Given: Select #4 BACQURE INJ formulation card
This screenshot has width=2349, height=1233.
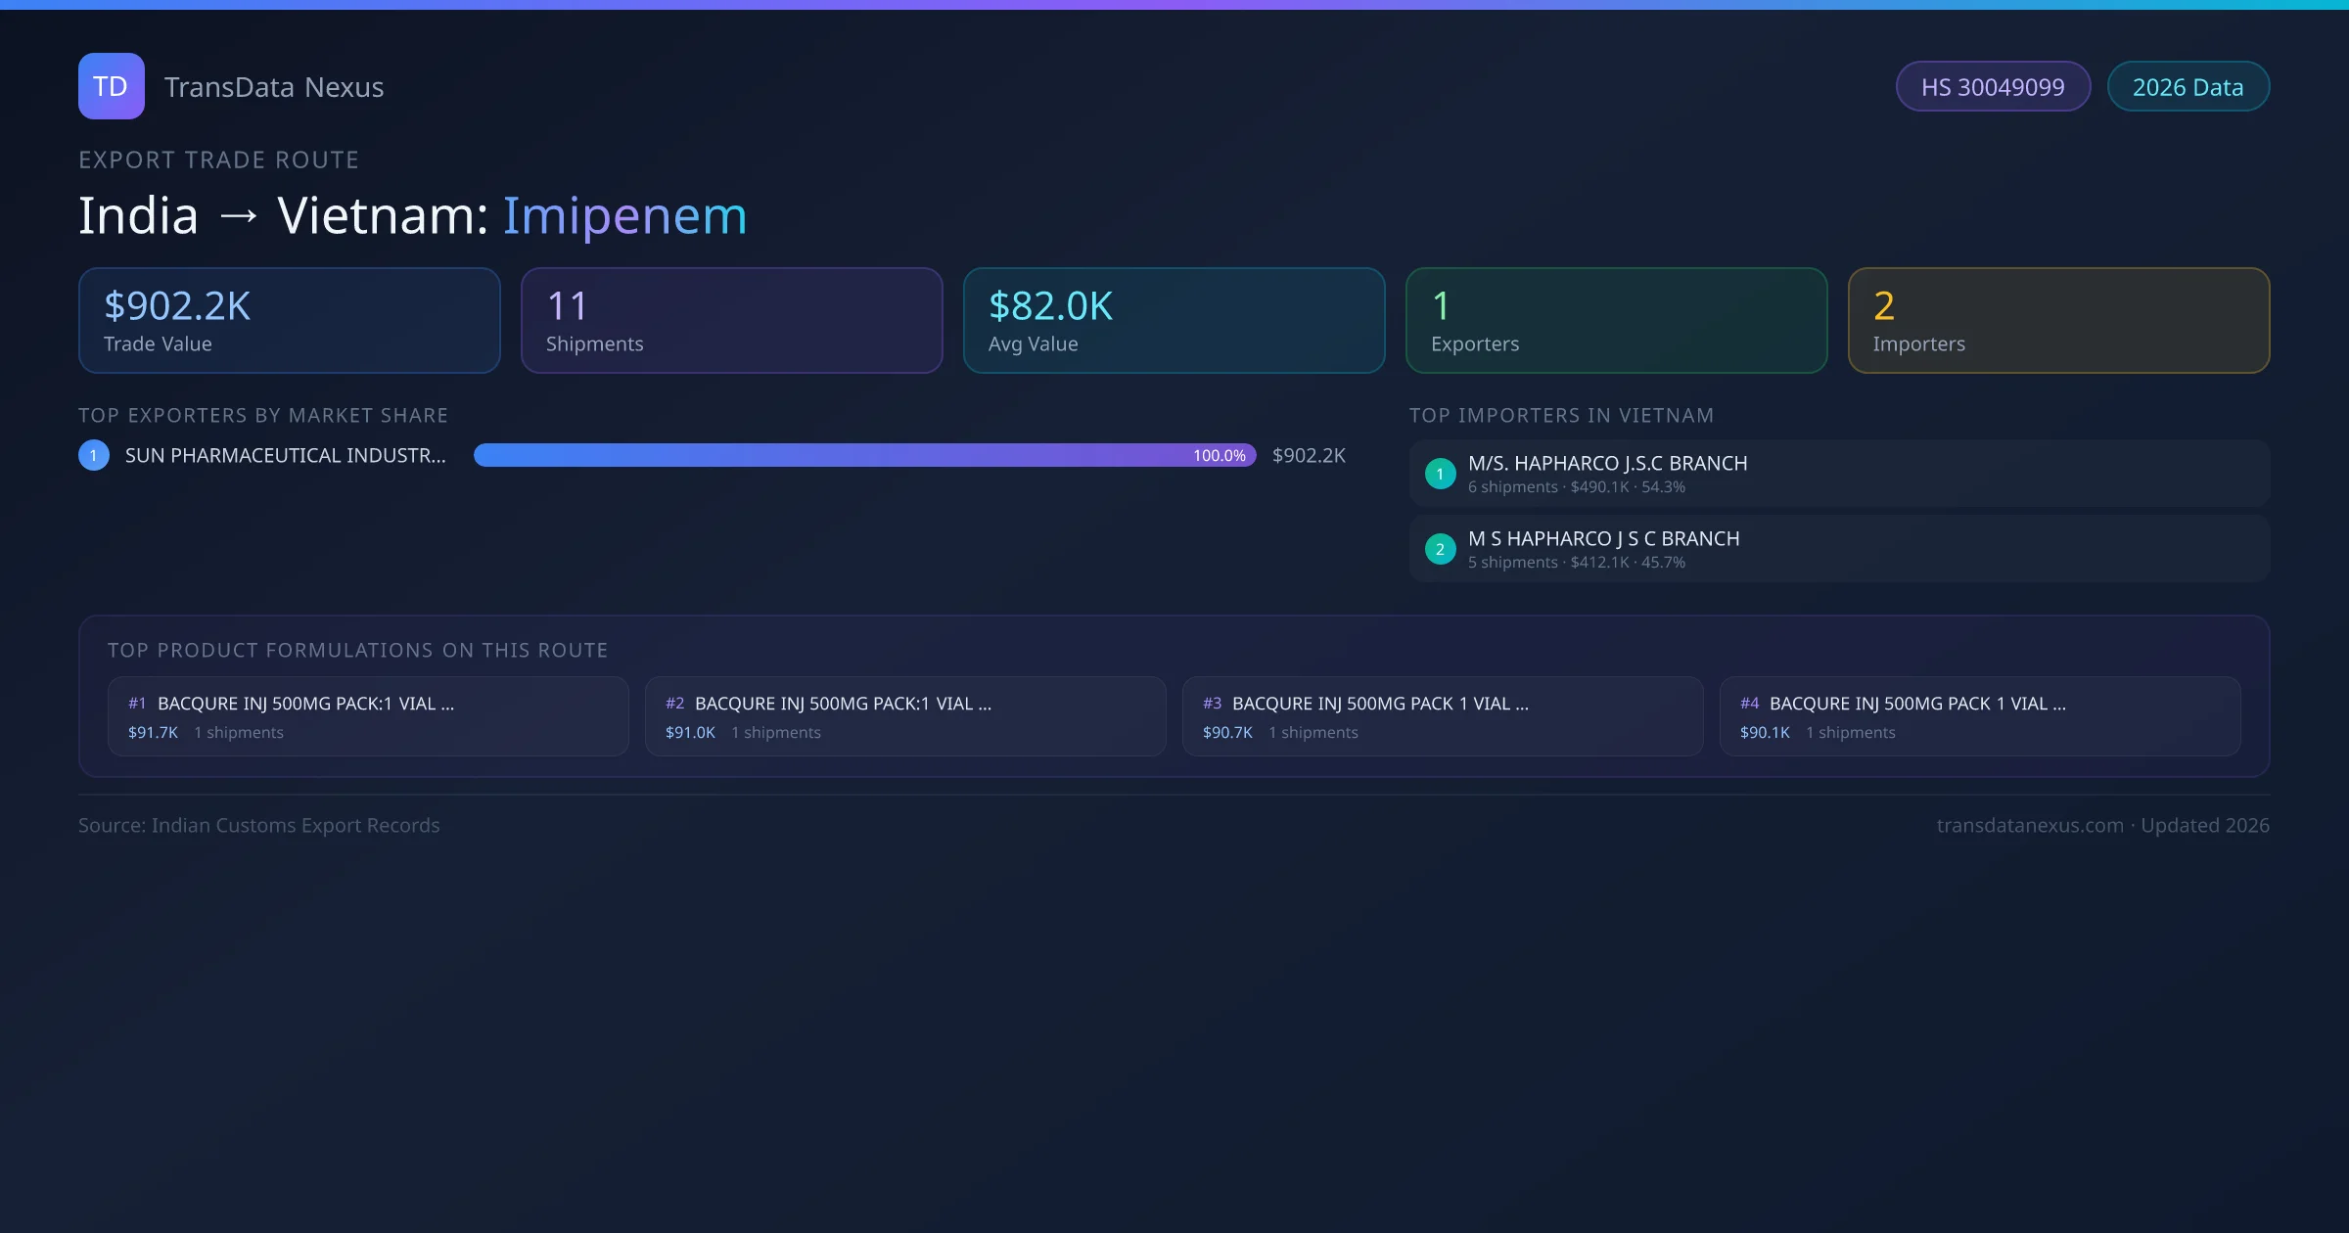Looking at the screenshot, I should click(x=1980, y=716).
